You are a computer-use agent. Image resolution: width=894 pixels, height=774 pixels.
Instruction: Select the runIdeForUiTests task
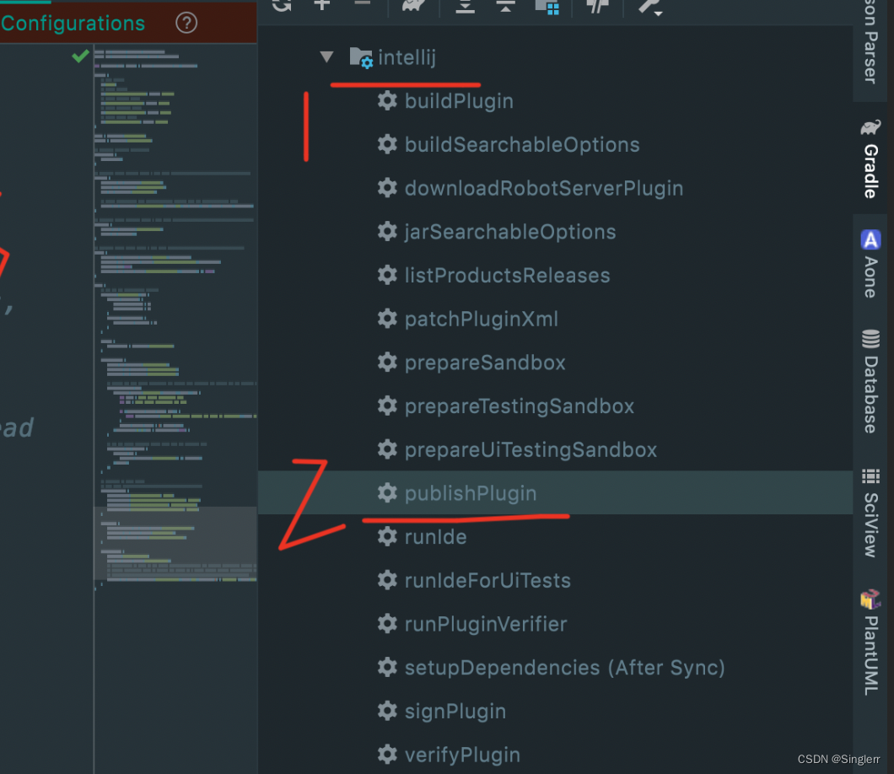click(x=487, y=580)
